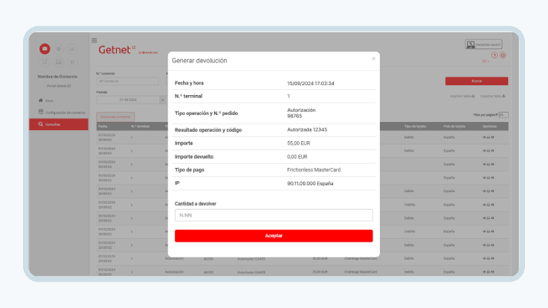The width and height of the screenshot is (548, 308).
Task: Close the Generar devolución dialog
Action: pos(373,59)
